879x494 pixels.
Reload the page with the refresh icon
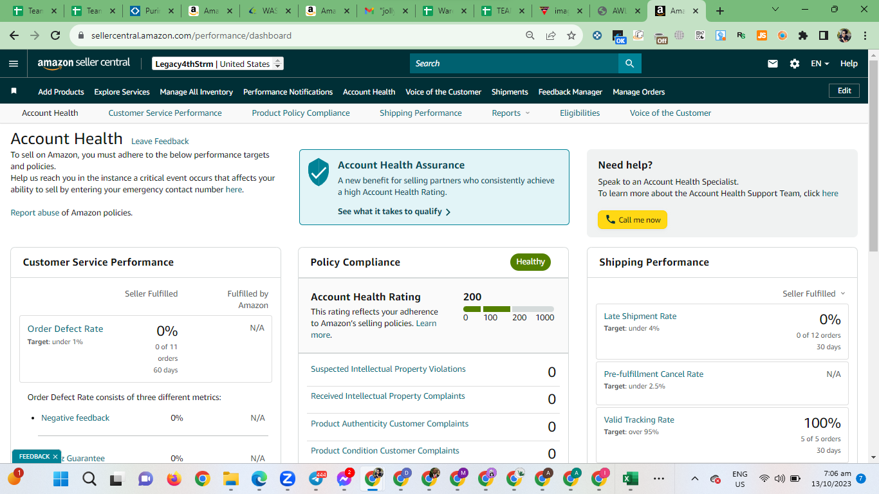[x=55, y=36]
